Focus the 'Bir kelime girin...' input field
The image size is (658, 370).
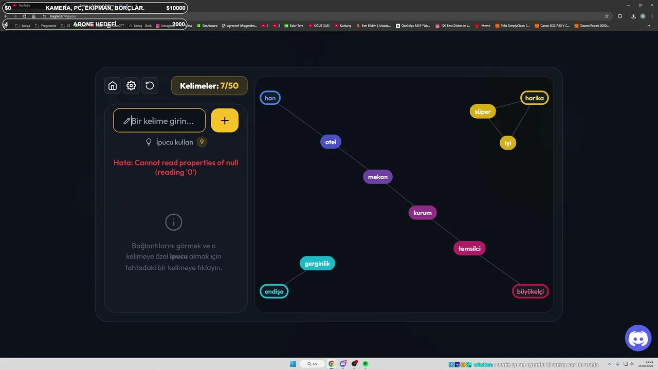(x=159, y=121)
